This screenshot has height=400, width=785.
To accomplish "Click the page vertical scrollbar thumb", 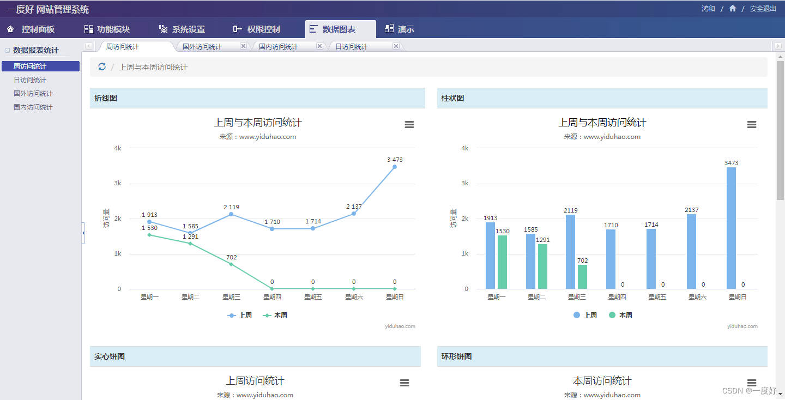I will pos(781,130).
